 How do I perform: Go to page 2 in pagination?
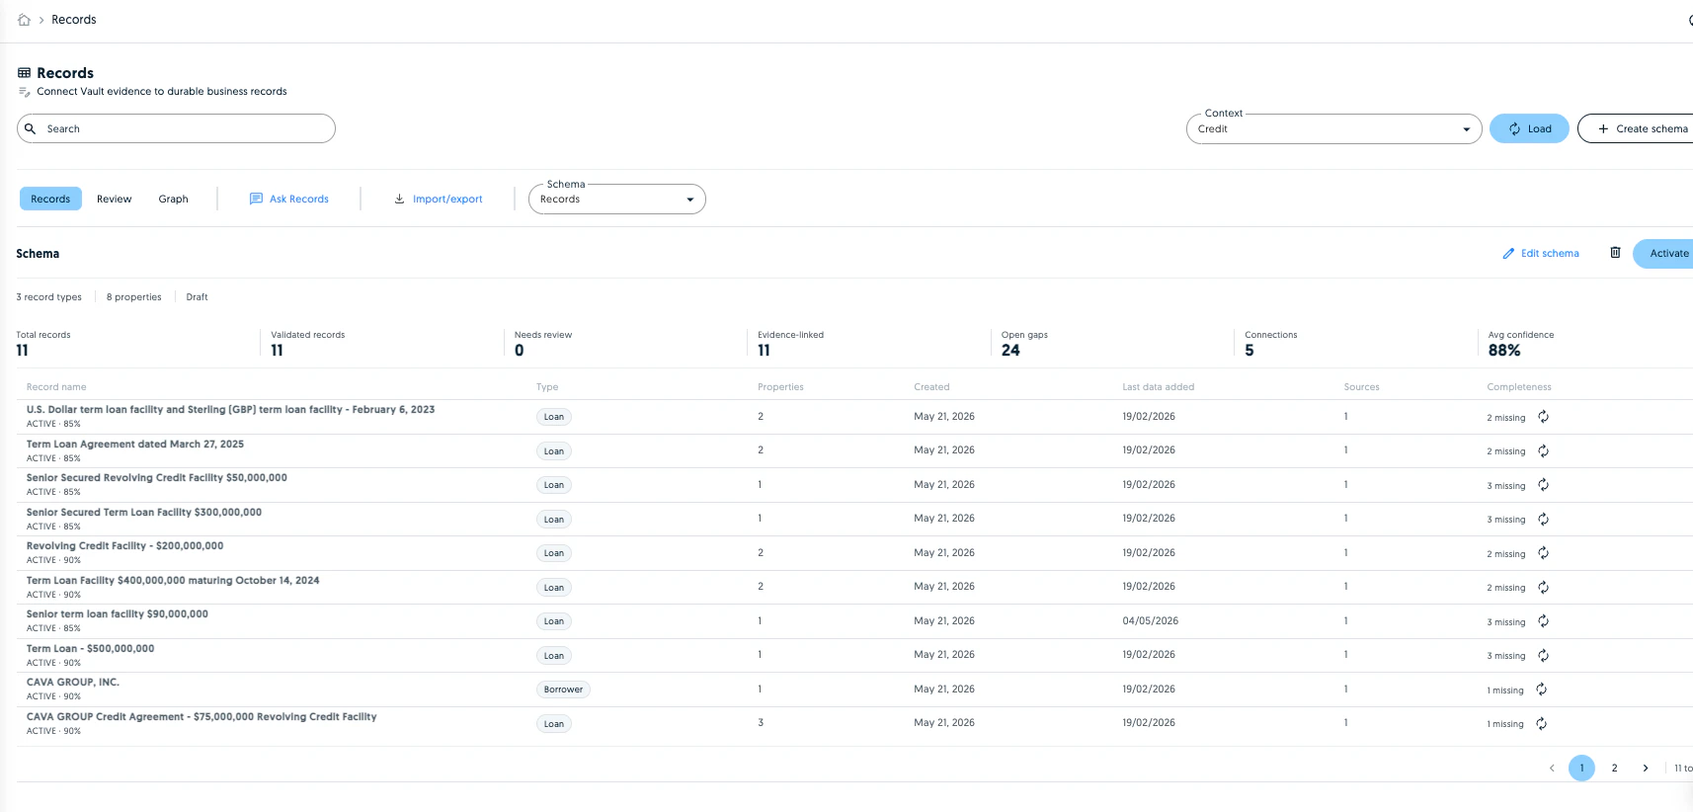click(1614, 768)
